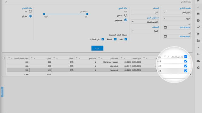Open the trending line chart icon in the sidebar
Viewport: 202px width, 113px height.
pos(198,27)
